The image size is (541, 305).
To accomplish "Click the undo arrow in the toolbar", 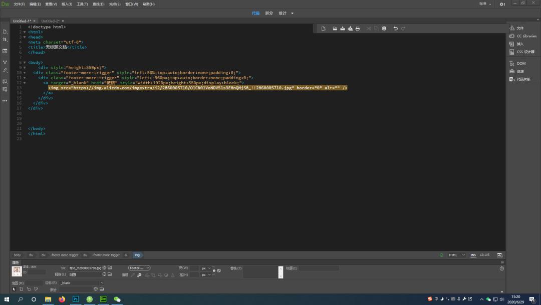I will point(395,29).
